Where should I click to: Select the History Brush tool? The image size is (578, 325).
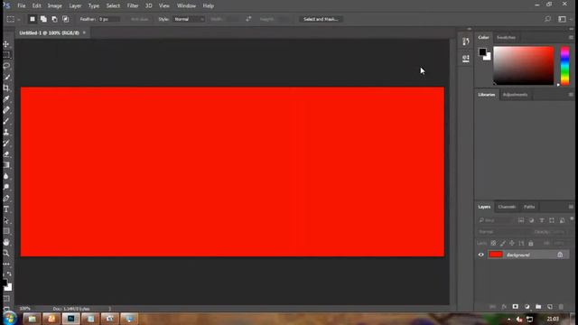(6, 143)
